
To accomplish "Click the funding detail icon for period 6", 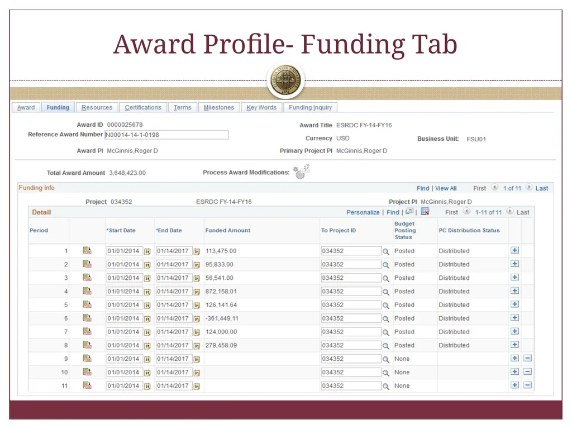I will tap(87, 318).
